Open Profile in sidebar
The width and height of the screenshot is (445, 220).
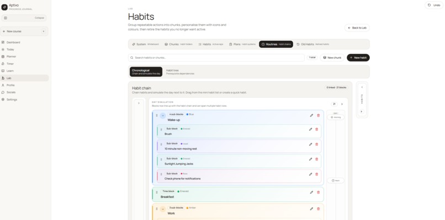(x=24, y=85)
